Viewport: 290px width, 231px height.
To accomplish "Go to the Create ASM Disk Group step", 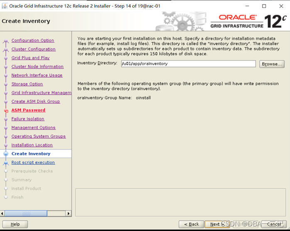I will click(35, 101).
